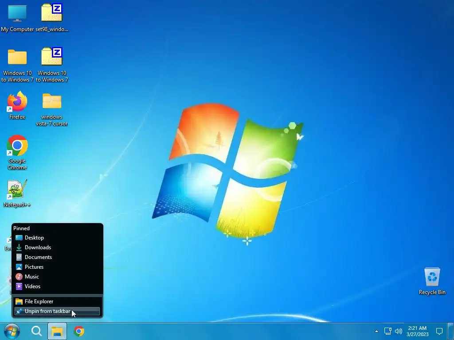Open pinned Downloads in jump list

(57, 247)
